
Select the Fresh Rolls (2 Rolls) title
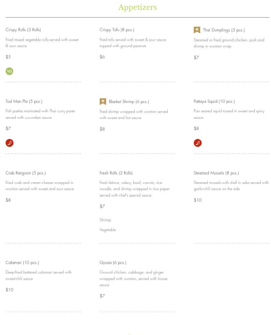116,173
